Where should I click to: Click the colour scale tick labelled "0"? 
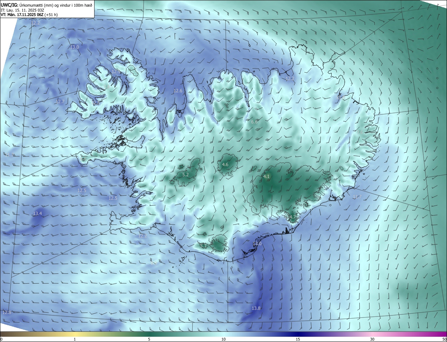[x=1, y=339]
